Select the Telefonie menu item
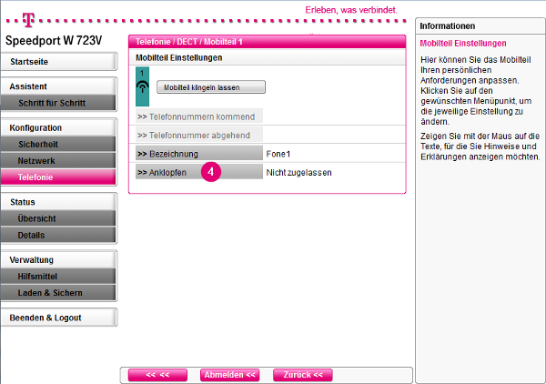Screen dimensions: 546x384 click(x=58, y=177)
